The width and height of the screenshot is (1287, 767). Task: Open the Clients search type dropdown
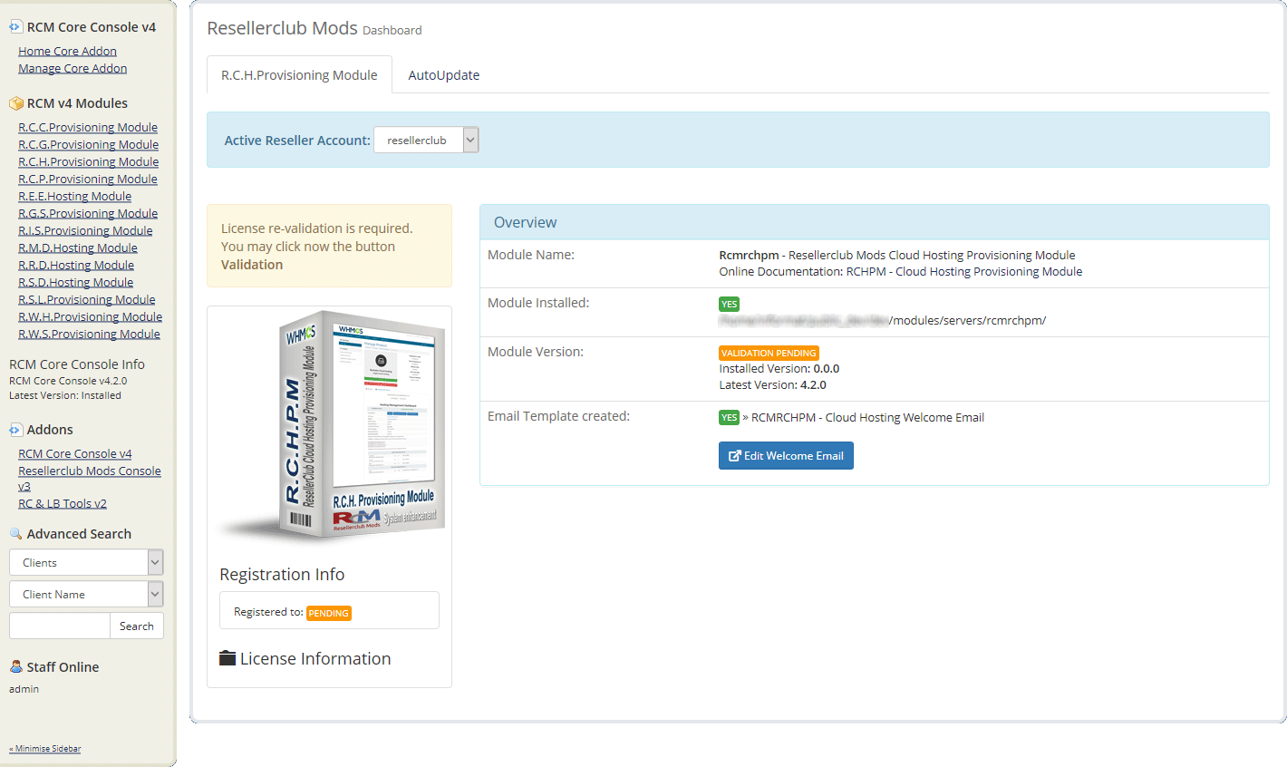click(86, 562)
